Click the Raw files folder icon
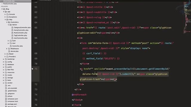This screenshot has height=107, width=191. 6,70
